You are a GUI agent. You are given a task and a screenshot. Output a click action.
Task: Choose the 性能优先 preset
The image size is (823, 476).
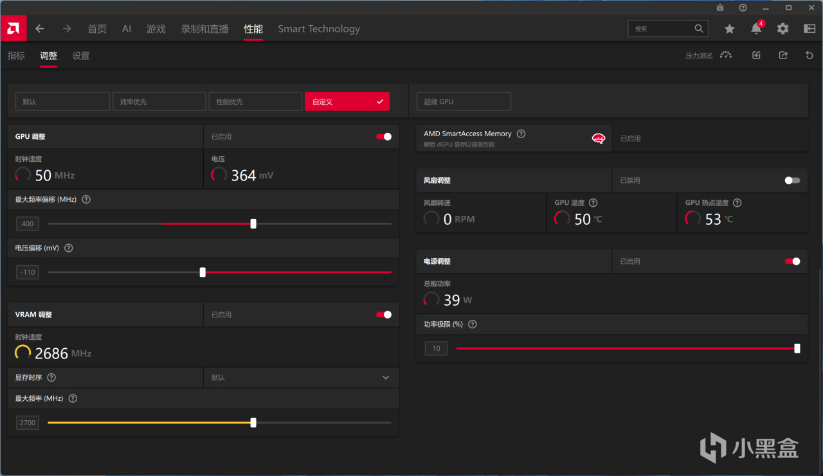click(255, 101)
